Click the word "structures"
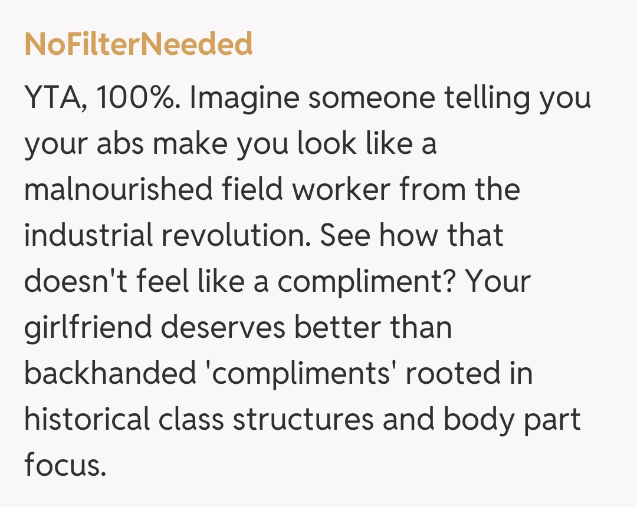The image size is (637, 507). tap(303, 419)
